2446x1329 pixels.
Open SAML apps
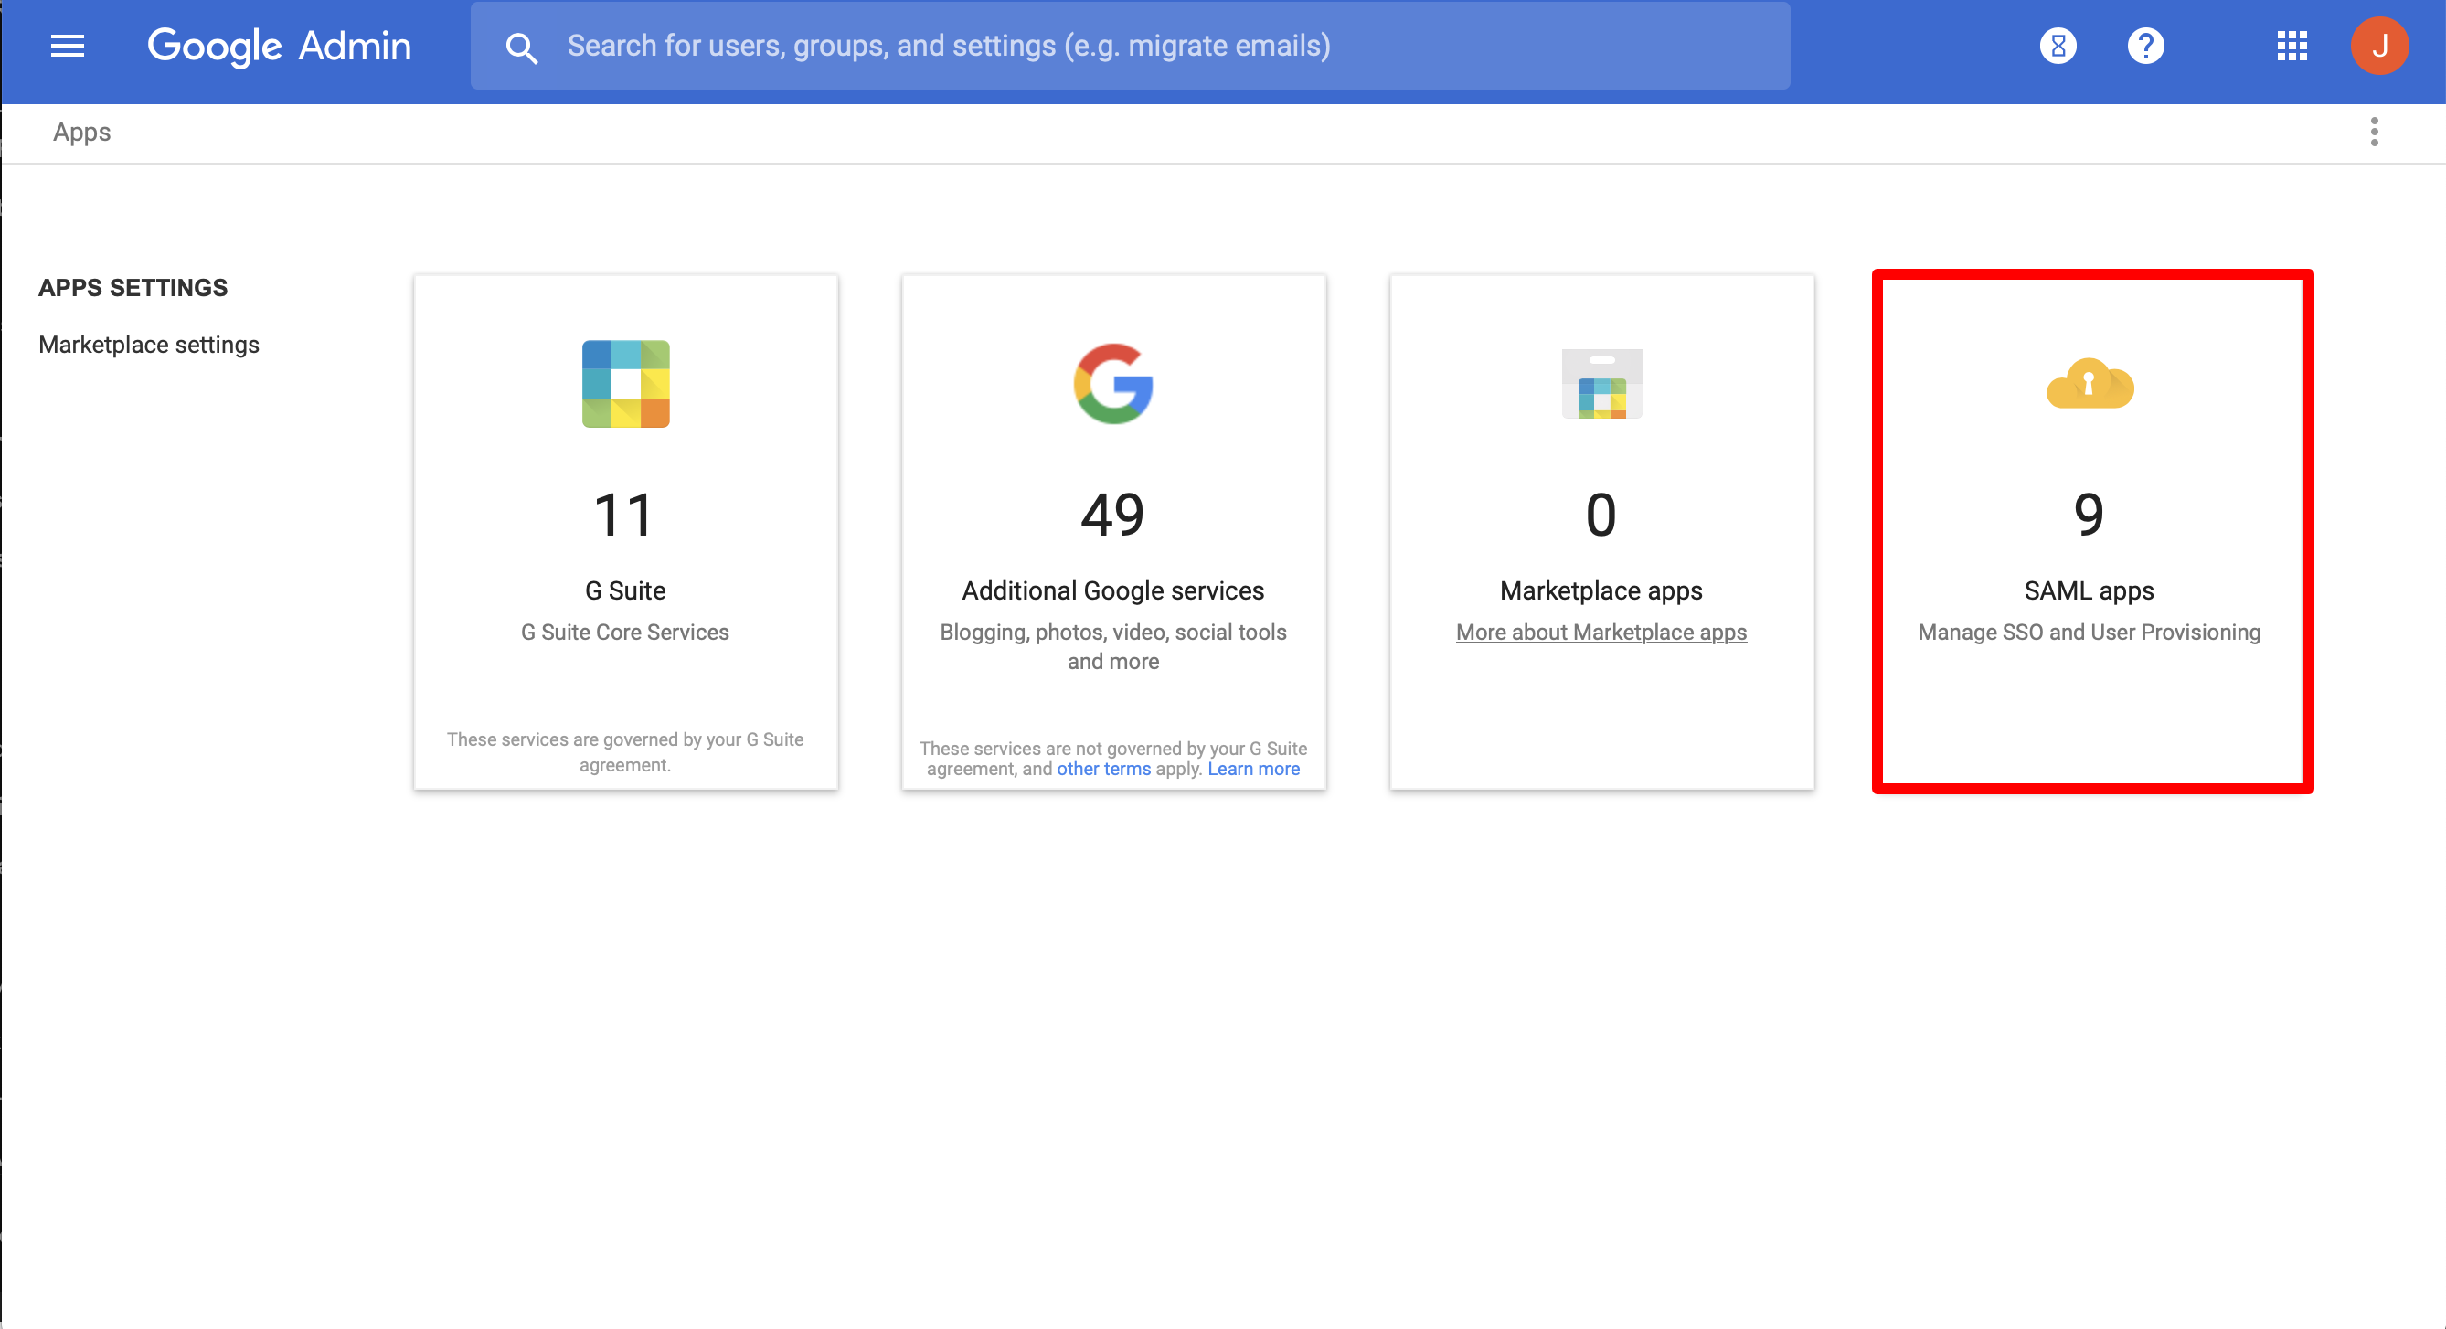[x=2089, y=590]
